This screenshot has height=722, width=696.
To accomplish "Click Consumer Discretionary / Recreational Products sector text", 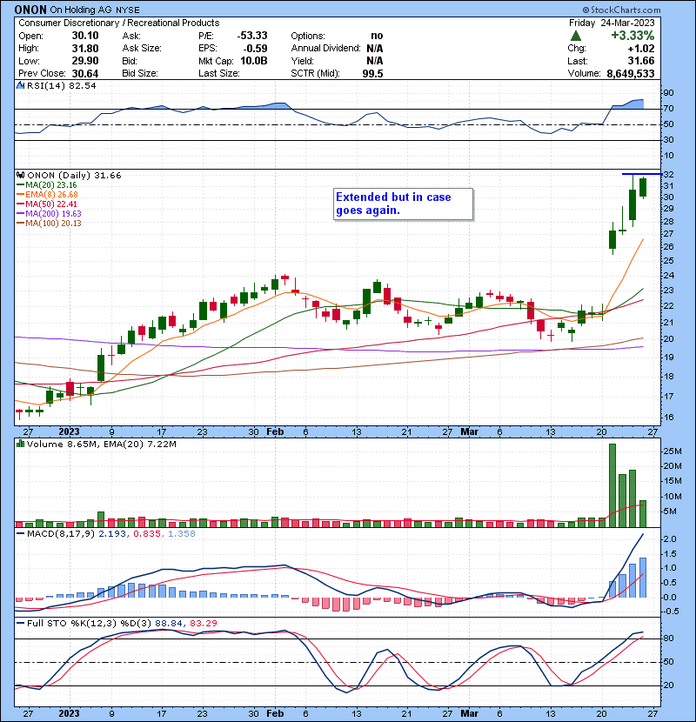I will 119,23.
